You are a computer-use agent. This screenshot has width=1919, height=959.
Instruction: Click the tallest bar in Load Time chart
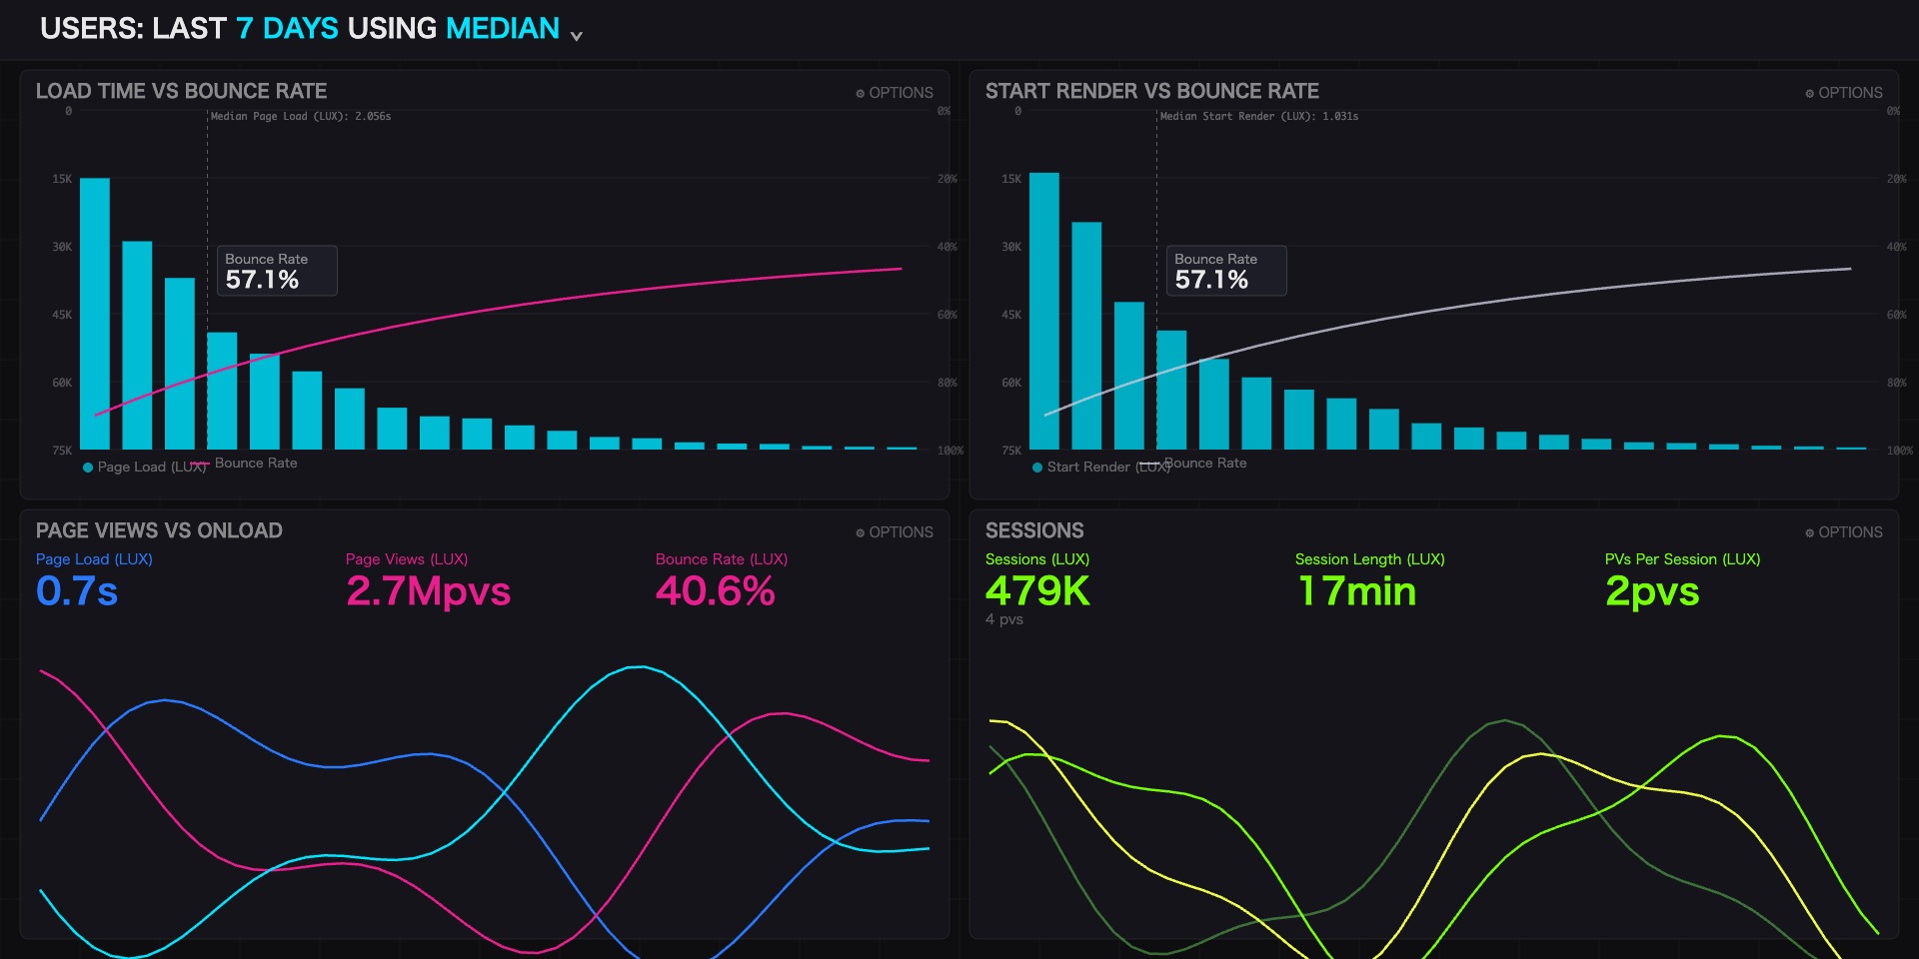pos(95,313)
